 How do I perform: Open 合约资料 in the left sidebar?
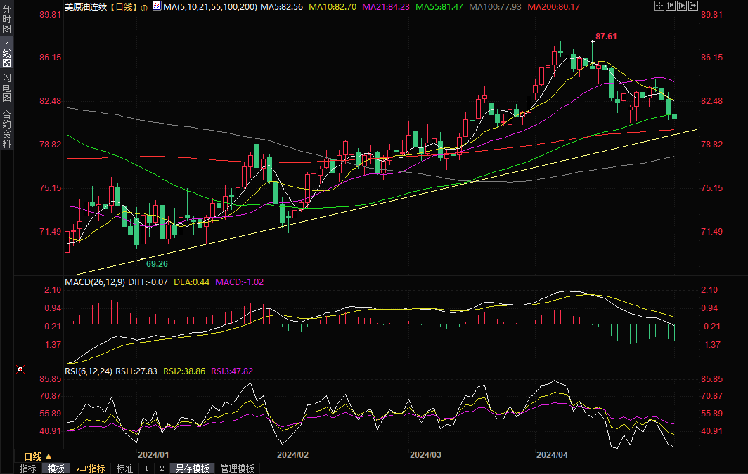[x=6, y=129]
